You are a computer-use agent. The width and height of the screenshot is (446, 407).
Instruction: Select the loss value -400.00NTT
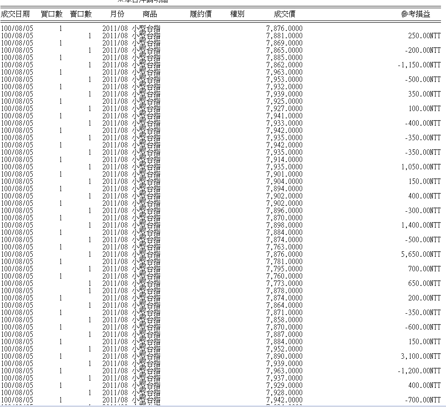(x=423, y=123)
